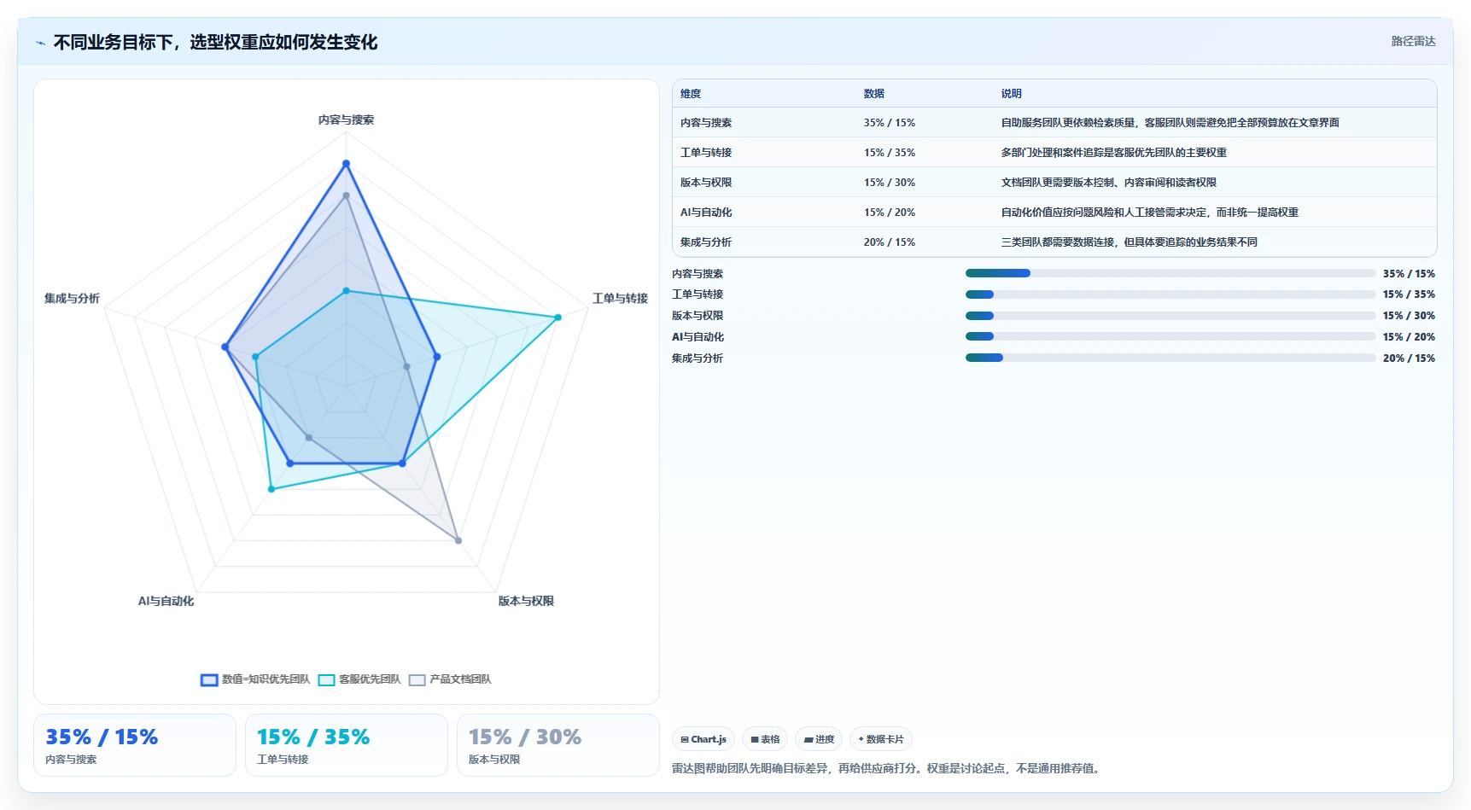Click the gray radar point on 版本与权限 axis

pyautogui.click(x=458, y=540)
